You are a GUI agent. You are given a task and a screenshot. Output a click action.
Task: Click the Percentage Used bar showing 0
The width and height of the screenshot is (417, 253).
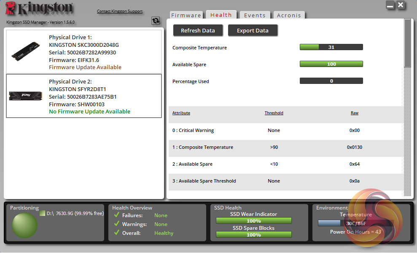[331, 81]
